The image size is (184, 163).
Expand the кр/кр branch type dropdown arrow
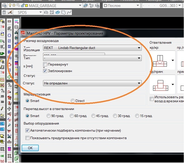click(173, 61)
